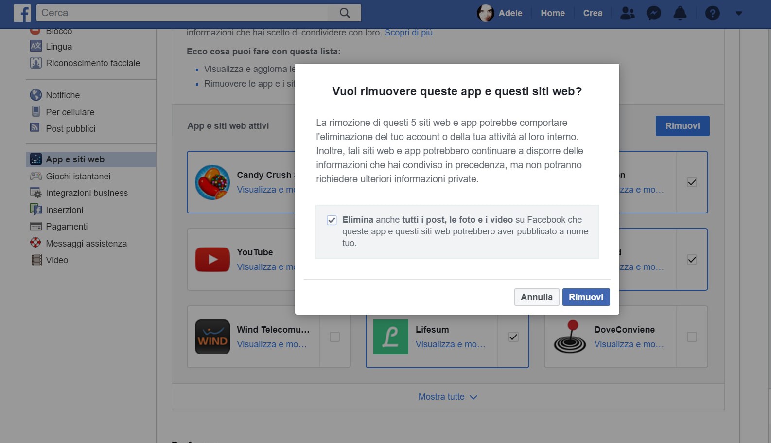
Task: Click the App e siti web icon
Action: (36, 159)
